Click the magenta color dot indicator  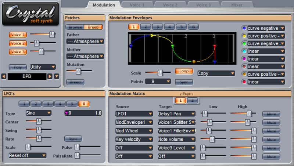pos(244,59)
